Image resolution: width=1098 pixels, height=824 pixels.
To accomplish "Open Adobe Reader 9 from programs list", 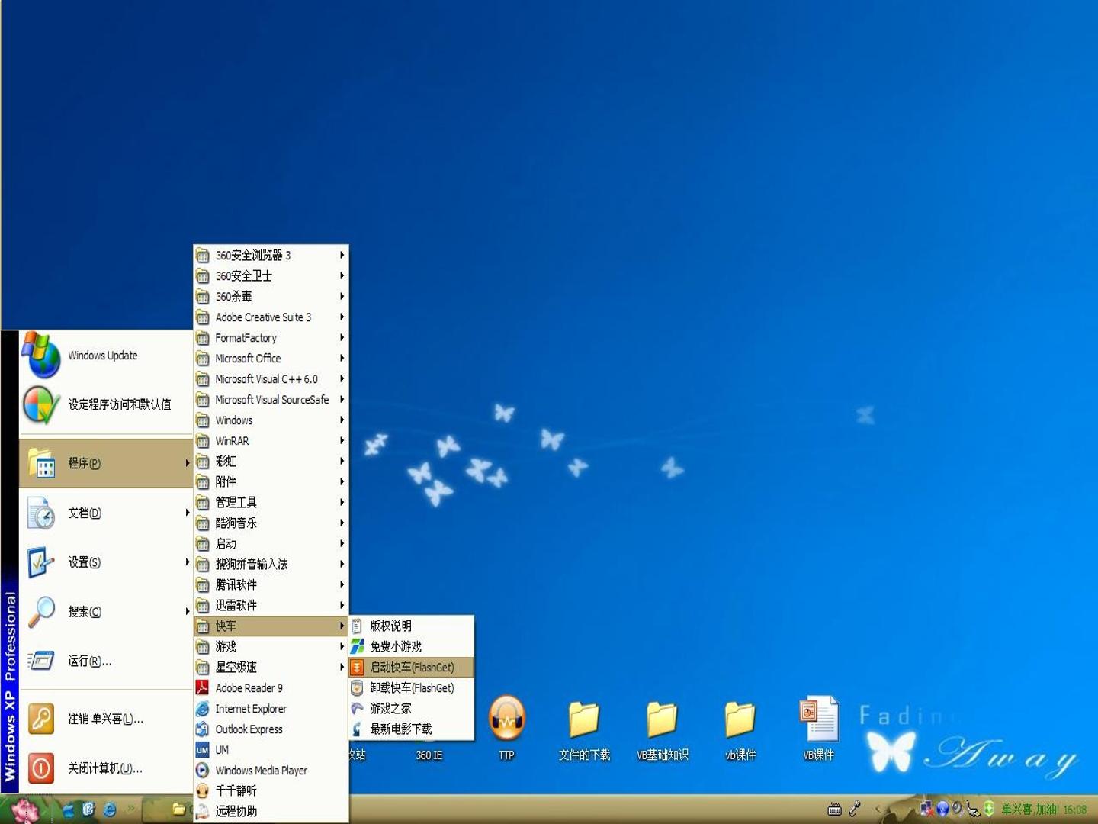I will 271,687.
